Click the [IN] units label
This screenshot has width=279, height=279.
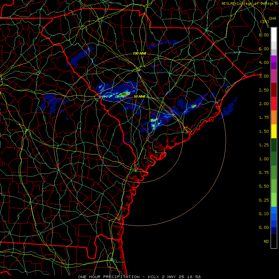pyautogui.click(x=265, y=21)
